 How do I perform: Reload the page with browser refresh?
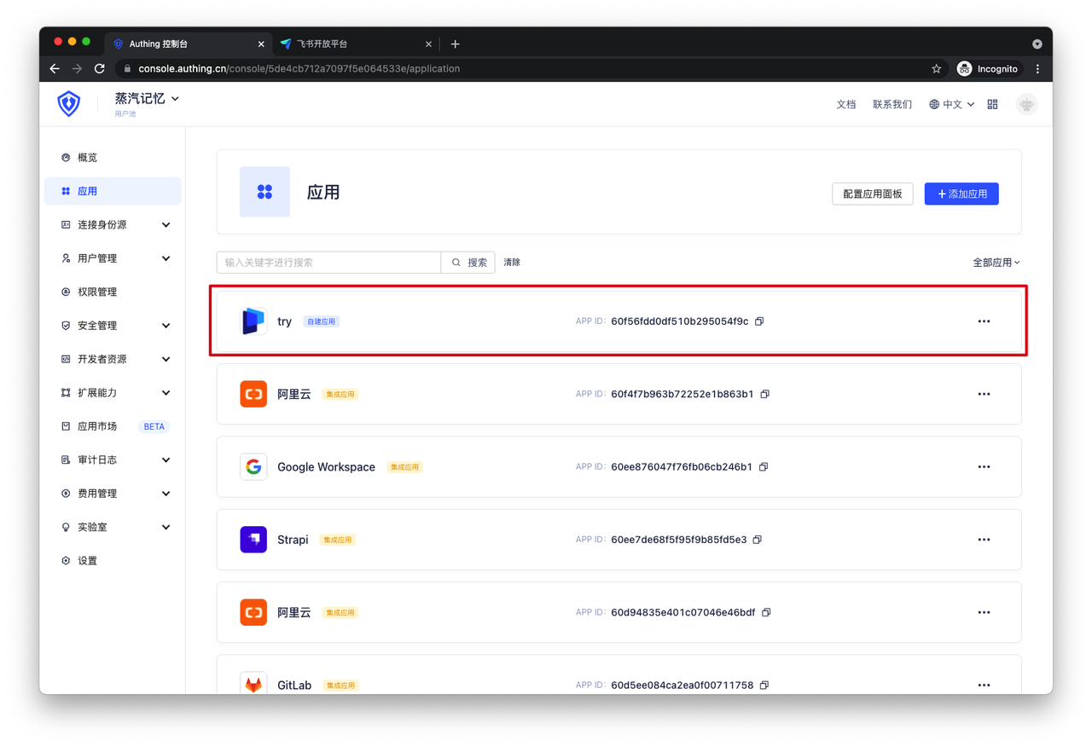tap(100, 68)
